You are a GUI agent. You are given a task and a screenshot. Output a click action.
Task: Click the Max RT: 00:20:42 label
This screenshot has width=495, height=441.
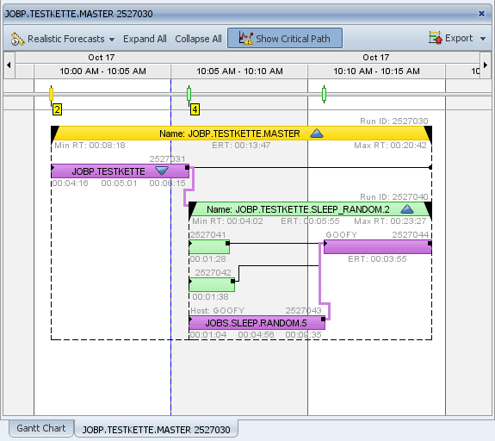[x=390, y=146]
